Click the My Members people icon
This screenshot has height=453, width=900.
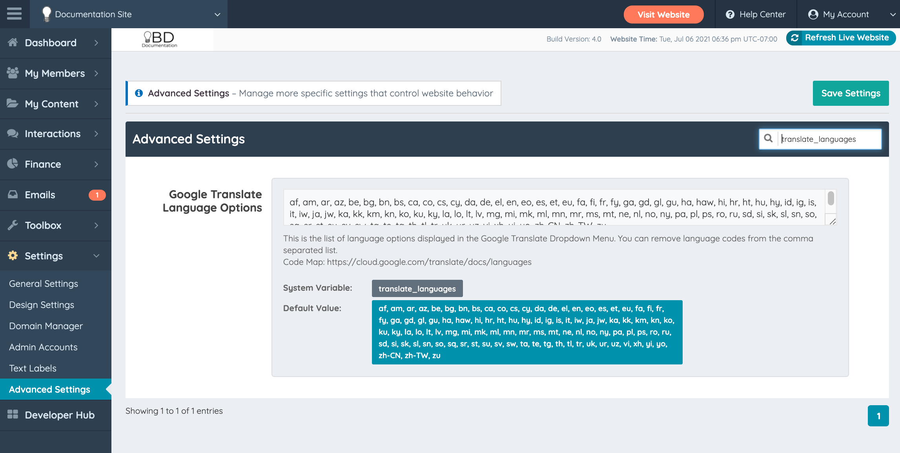pyautogui.click(x=13, y=73)
